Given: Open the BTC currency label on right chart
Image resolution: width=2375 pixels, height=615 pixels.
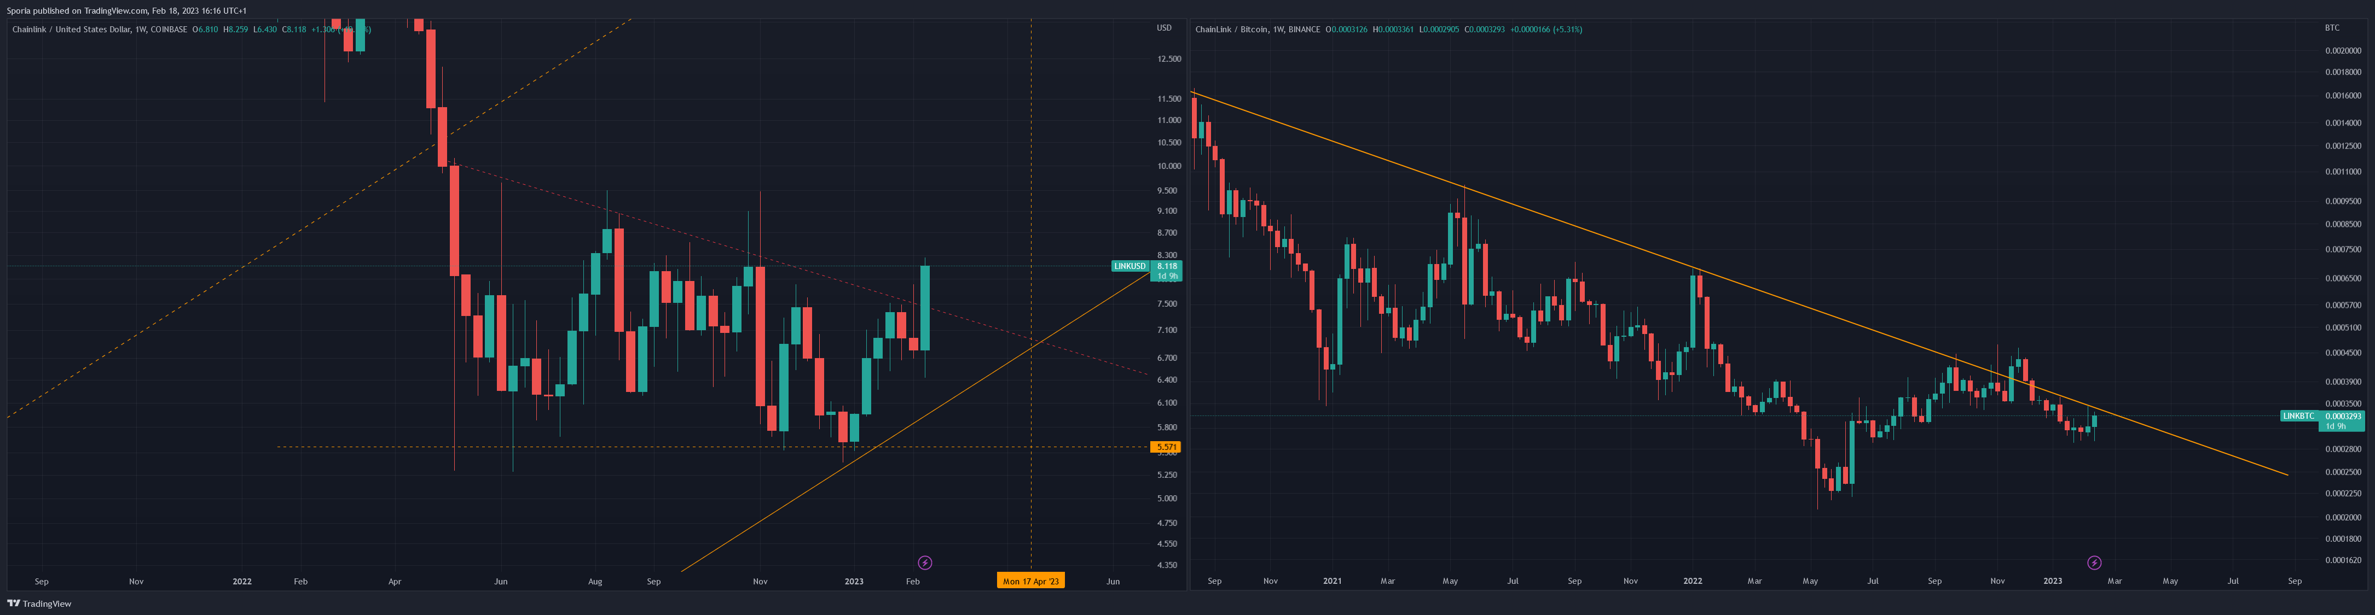Looking at the screenshot, I should point(2332,28).
